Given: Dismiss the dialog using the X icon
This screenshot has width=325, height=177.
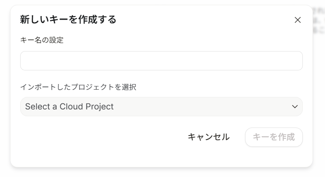Looking at the screenshot, I should 298,20.
